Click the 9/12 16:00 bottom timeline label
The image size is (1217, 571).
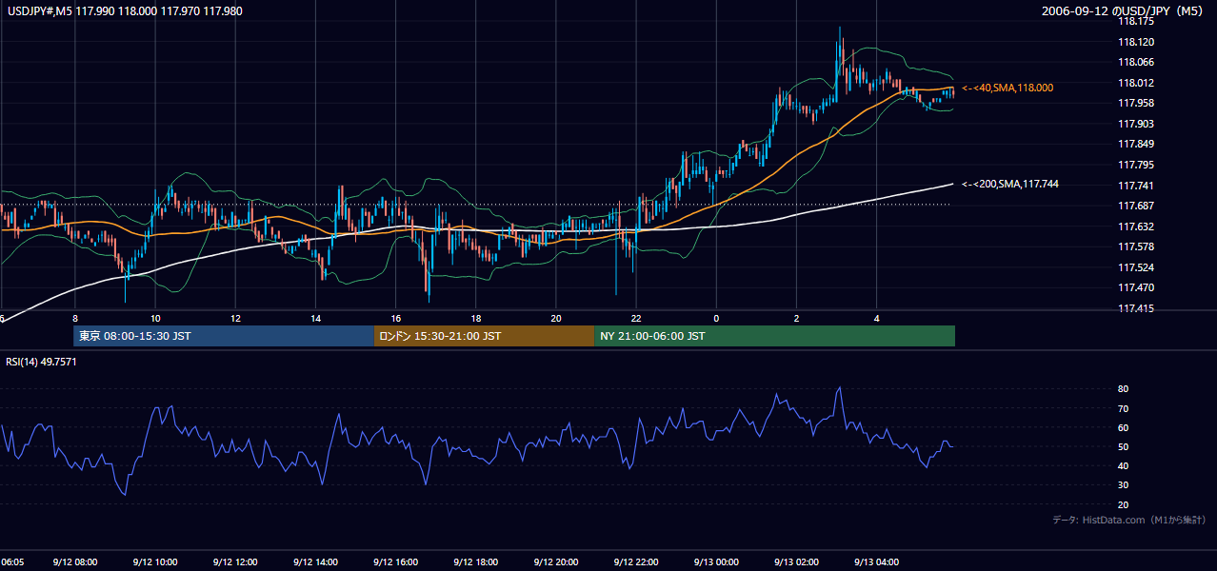coord(395,561)
